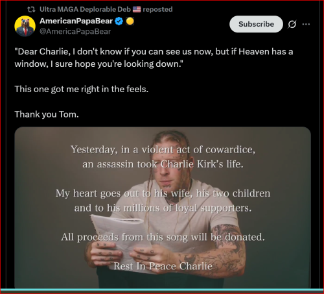The width and height of the screenshot is (324, 294).
Task: Open the bear-in-suit profile avatar
Action: pos(25,26)
